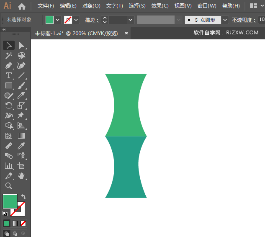Pick the Eyedropper tool

(21, 146)
